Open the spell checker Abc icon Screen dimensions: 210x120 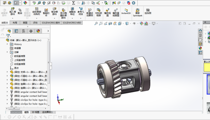click(34, 3)
